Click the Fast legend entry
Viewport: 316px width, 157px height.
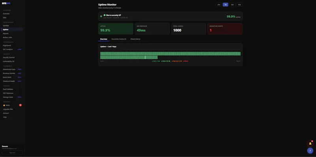pyautogui.click(x=156, y=61)
